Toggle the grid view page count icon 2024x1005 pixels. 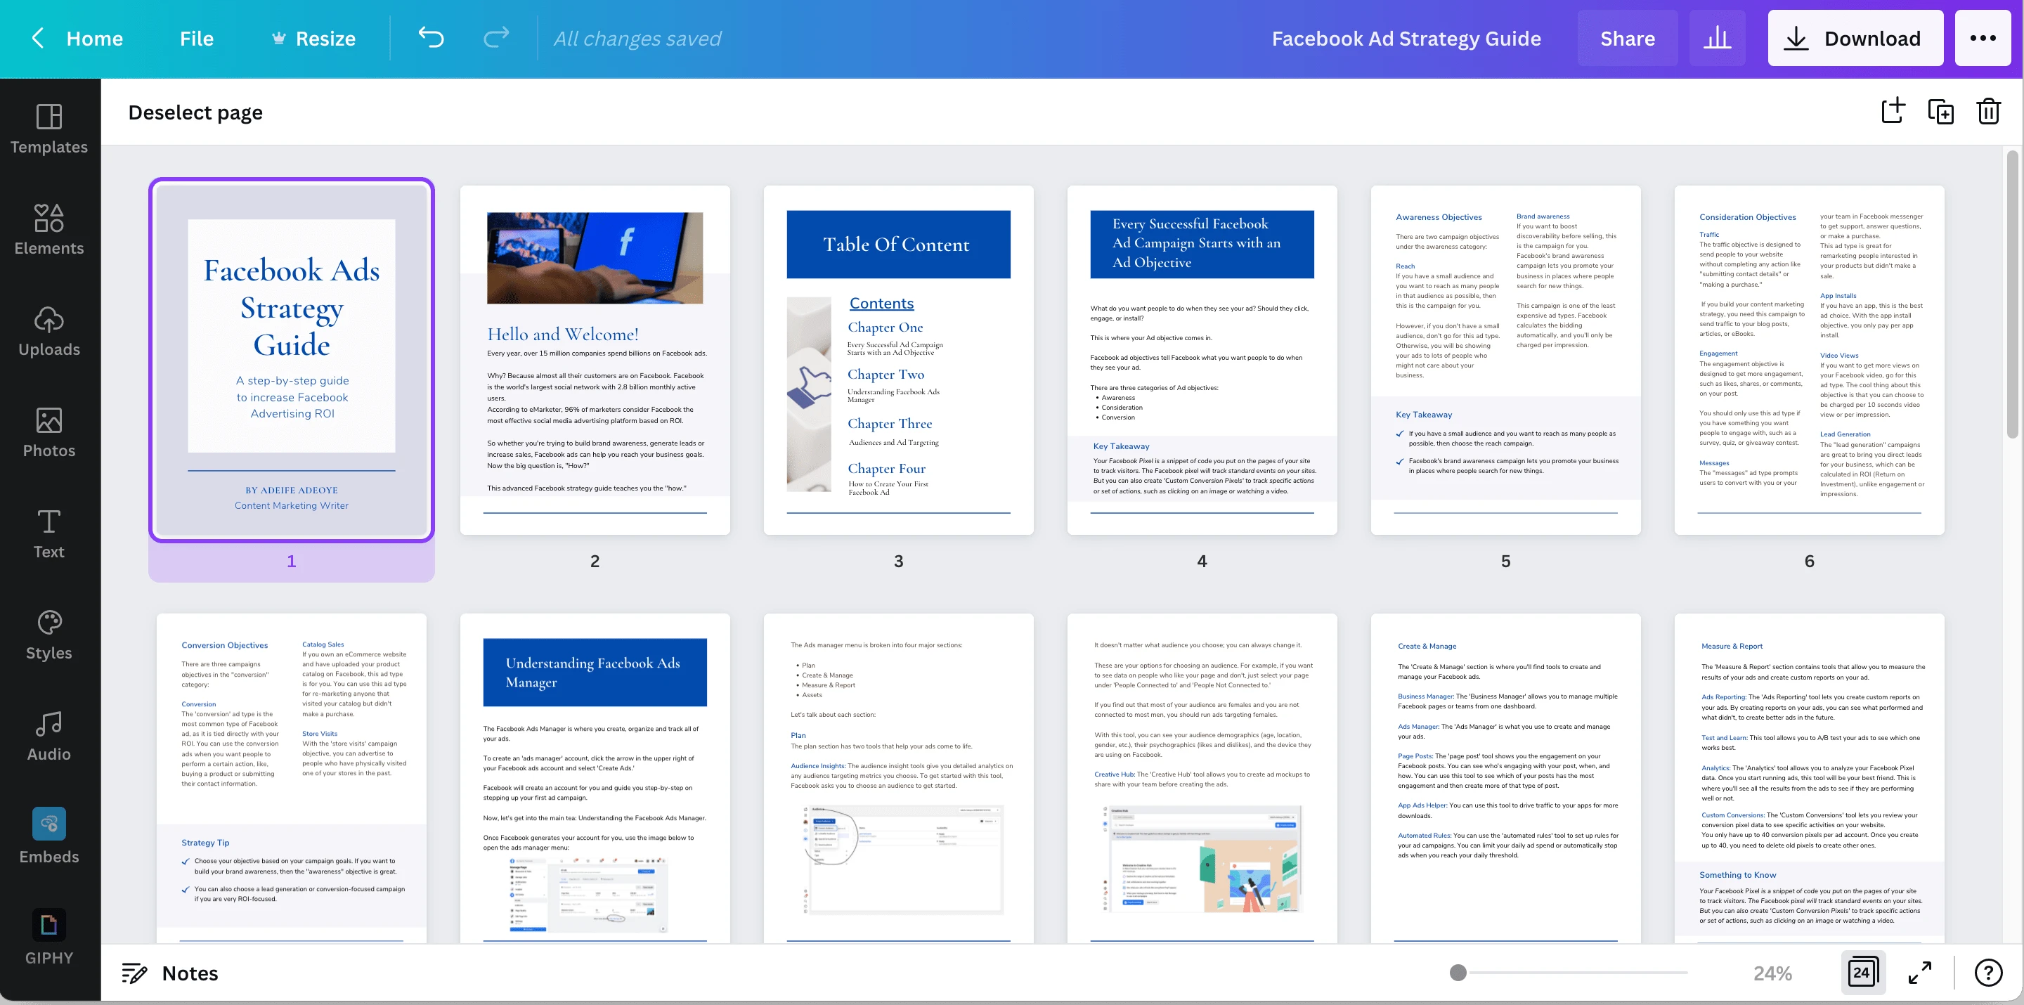[1863, 973]
